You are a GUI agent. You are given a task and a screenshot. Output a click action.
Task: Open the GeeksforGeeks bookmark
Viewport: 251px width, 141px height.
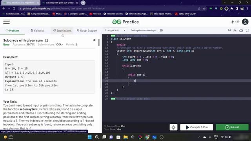click(x=13, y=14)
